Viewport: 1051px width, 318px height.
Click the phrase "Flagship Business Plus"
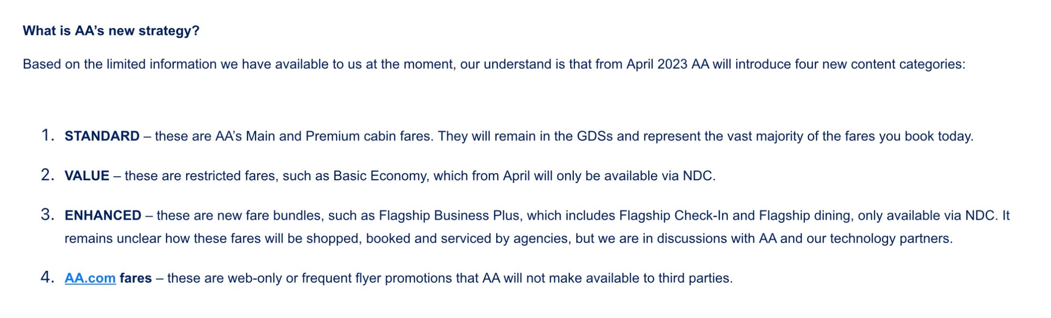(449, 216)
